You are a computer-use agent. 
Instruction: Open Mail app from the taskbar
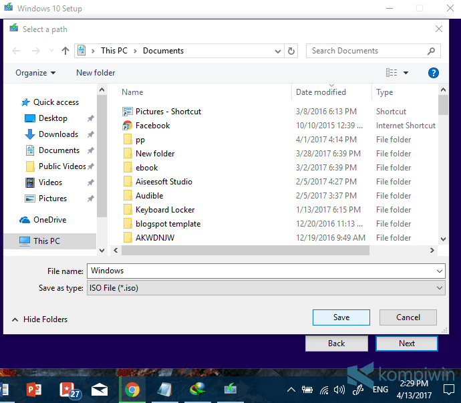100,390
